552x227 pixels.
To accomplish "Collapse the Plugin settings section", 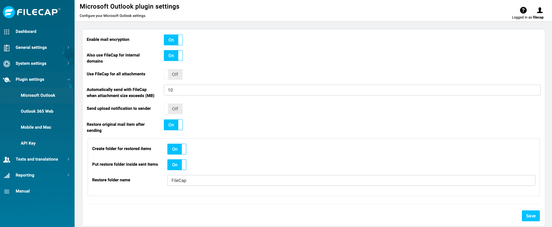I will [x=68, y=79].
